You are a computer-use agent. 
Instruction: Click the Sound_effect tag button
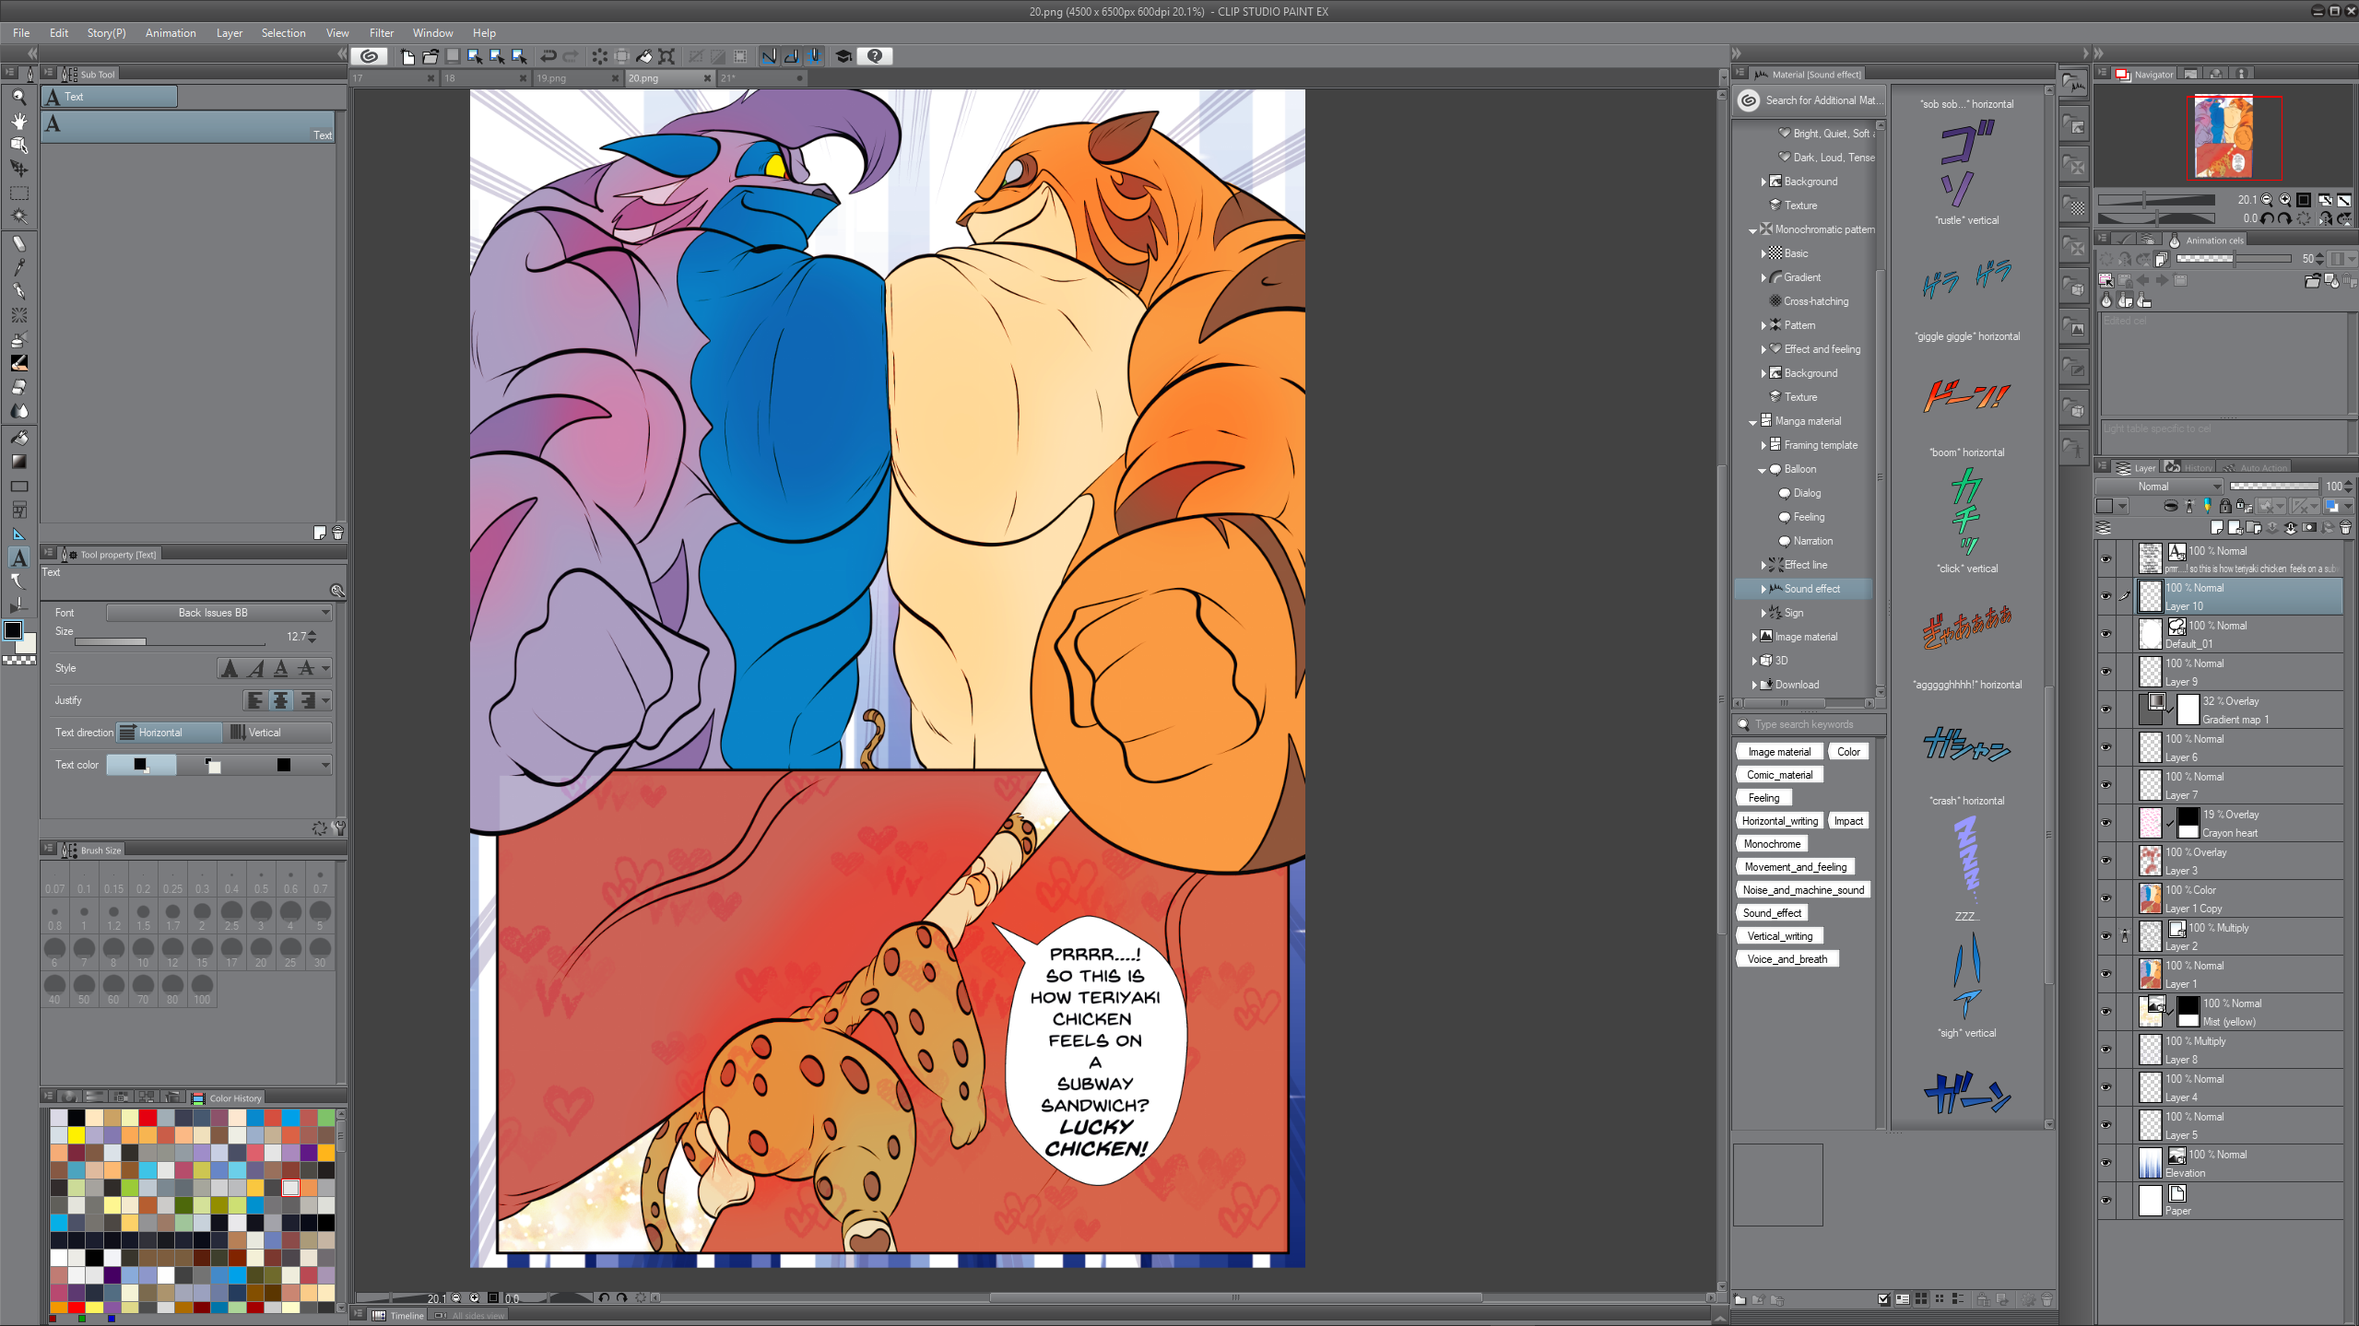pyautogui.click(x=1771, y=913)
